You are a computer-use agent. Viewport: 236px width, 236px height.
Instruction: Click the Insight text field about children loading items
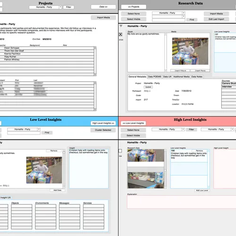coord(89,169)
